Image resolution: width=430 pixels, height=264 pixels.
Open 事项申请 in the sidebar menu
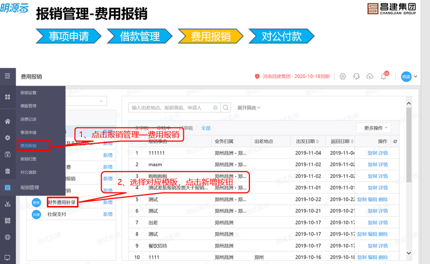28,133
